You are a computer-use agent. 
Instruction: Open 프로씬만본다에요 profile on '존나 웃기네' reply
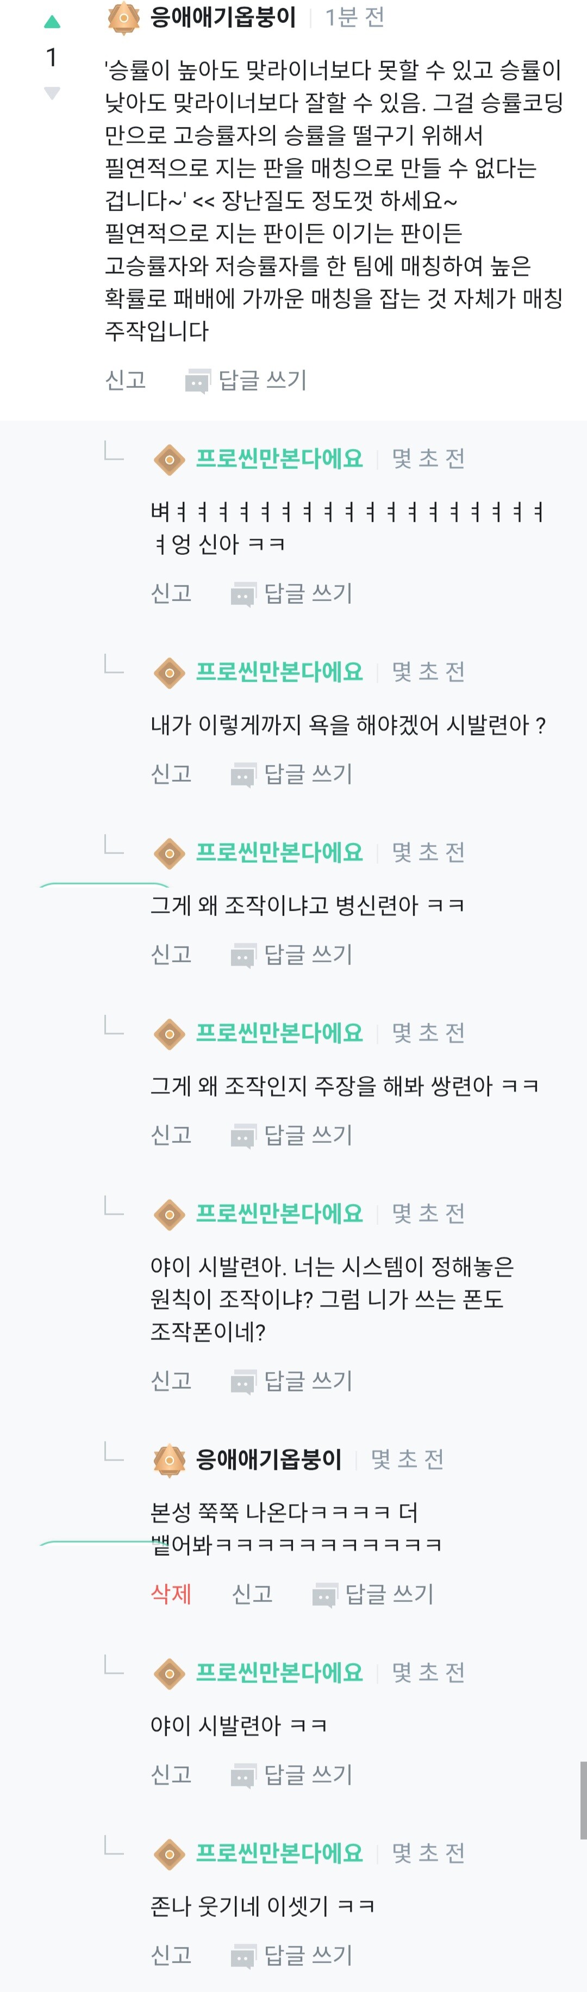pyautogui.click(x=279, y=1852)
